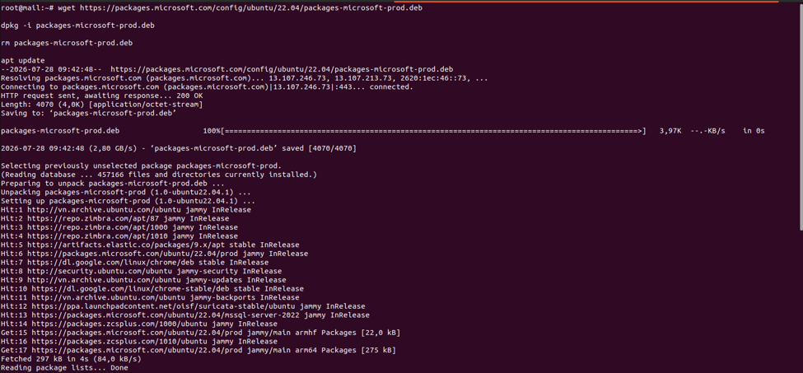Click the Hit:2 repo.zimbra.com/apt/87 line
803x373 pixels.
point(115,218)
